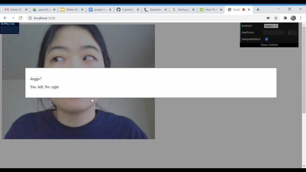
Task: Close the How To tab
Action: [221, 9]
